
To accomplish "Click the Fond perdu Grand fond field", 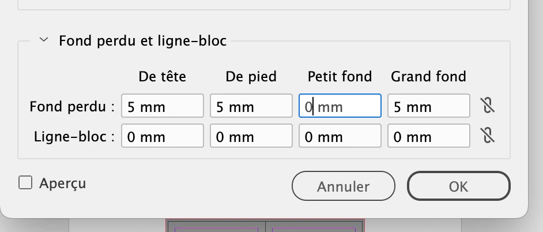I will pyautogui.click(x=428, y=106).
